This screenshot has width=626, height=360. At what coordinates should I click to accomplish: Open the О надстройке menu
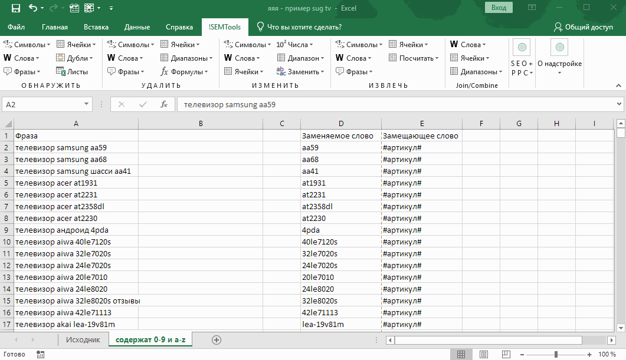559,58
